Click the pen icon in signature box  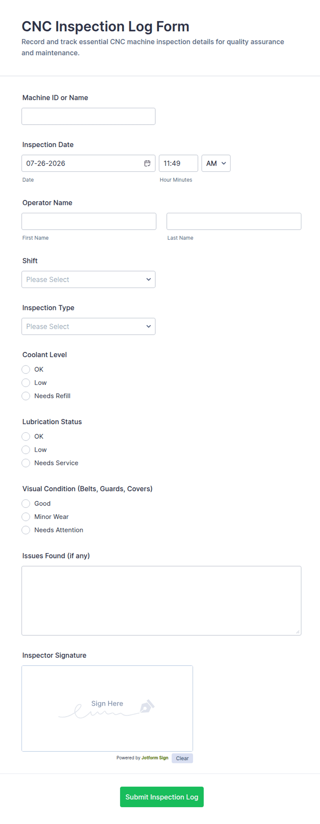click(x=147, y=706)
